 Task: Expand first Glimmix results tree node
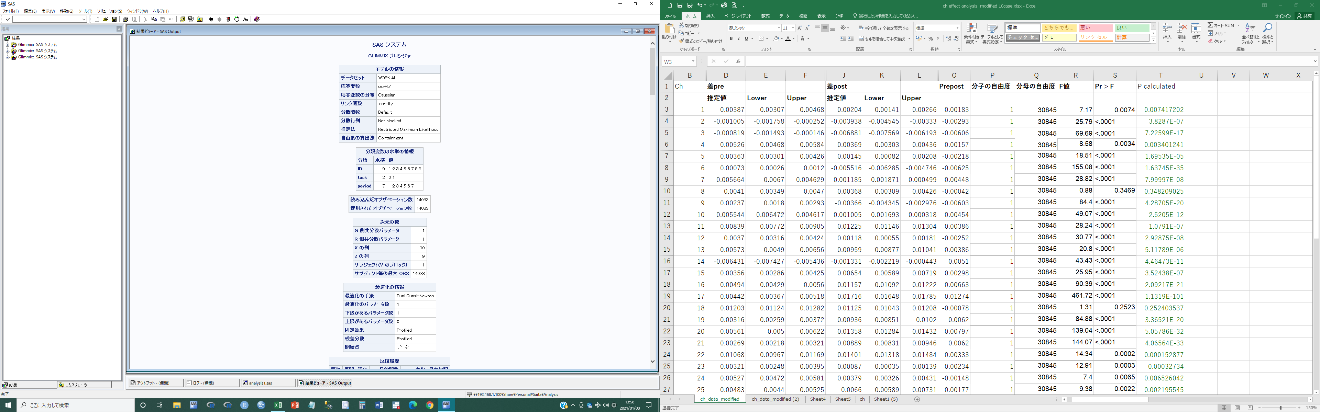8,45
